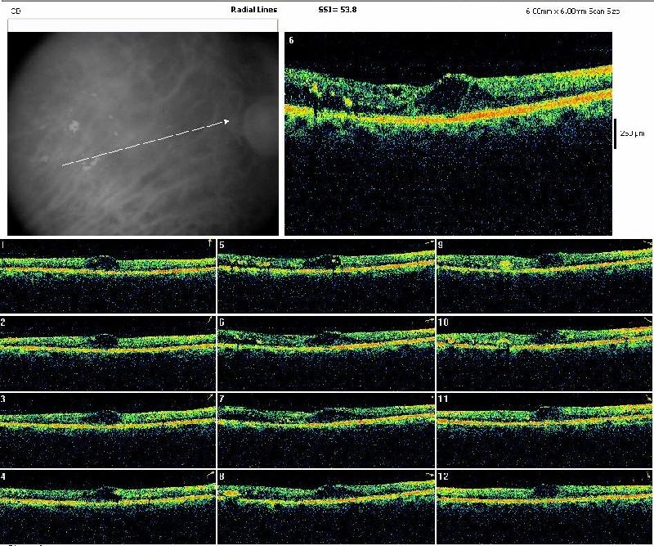Open radial scan thumbnail 11
The image size is (654, 546).
coord(545,429)
